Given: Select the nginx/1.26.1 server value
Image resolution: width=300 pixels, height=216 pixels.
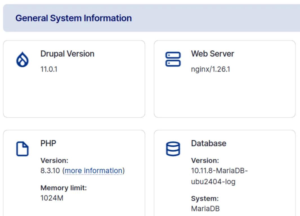Looking at the screenshot, I should 211,69.
